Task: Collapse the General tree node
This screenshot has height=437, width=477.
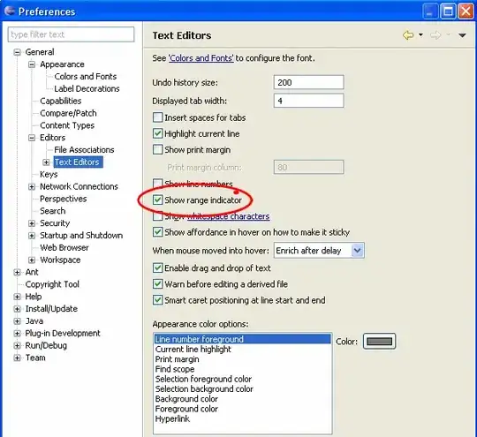Action: pos(18,52)
